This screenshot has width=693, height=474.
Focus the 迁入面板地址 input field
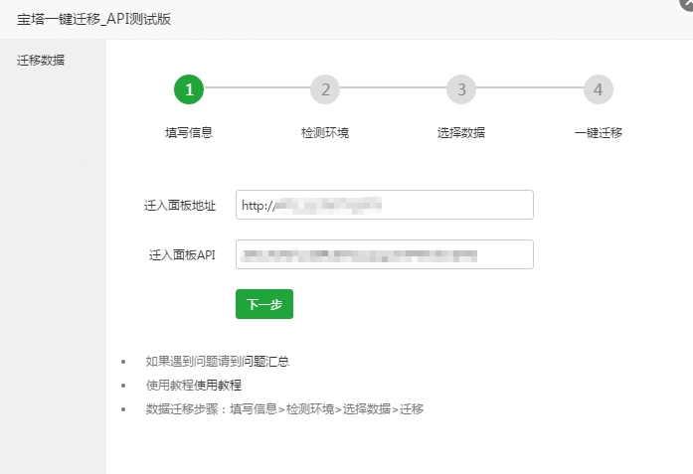tap(385, 205)
